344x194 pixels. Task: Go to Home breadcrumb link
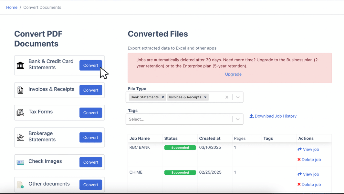pyautogui.click(x=12, y=7)
